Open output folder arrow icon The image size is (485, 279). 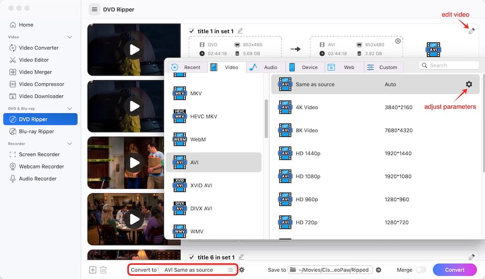378,270
